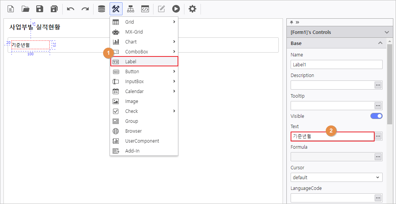Run the form with Play icon
This screenshot has height=204, width=396.
[x=176, y=9]
